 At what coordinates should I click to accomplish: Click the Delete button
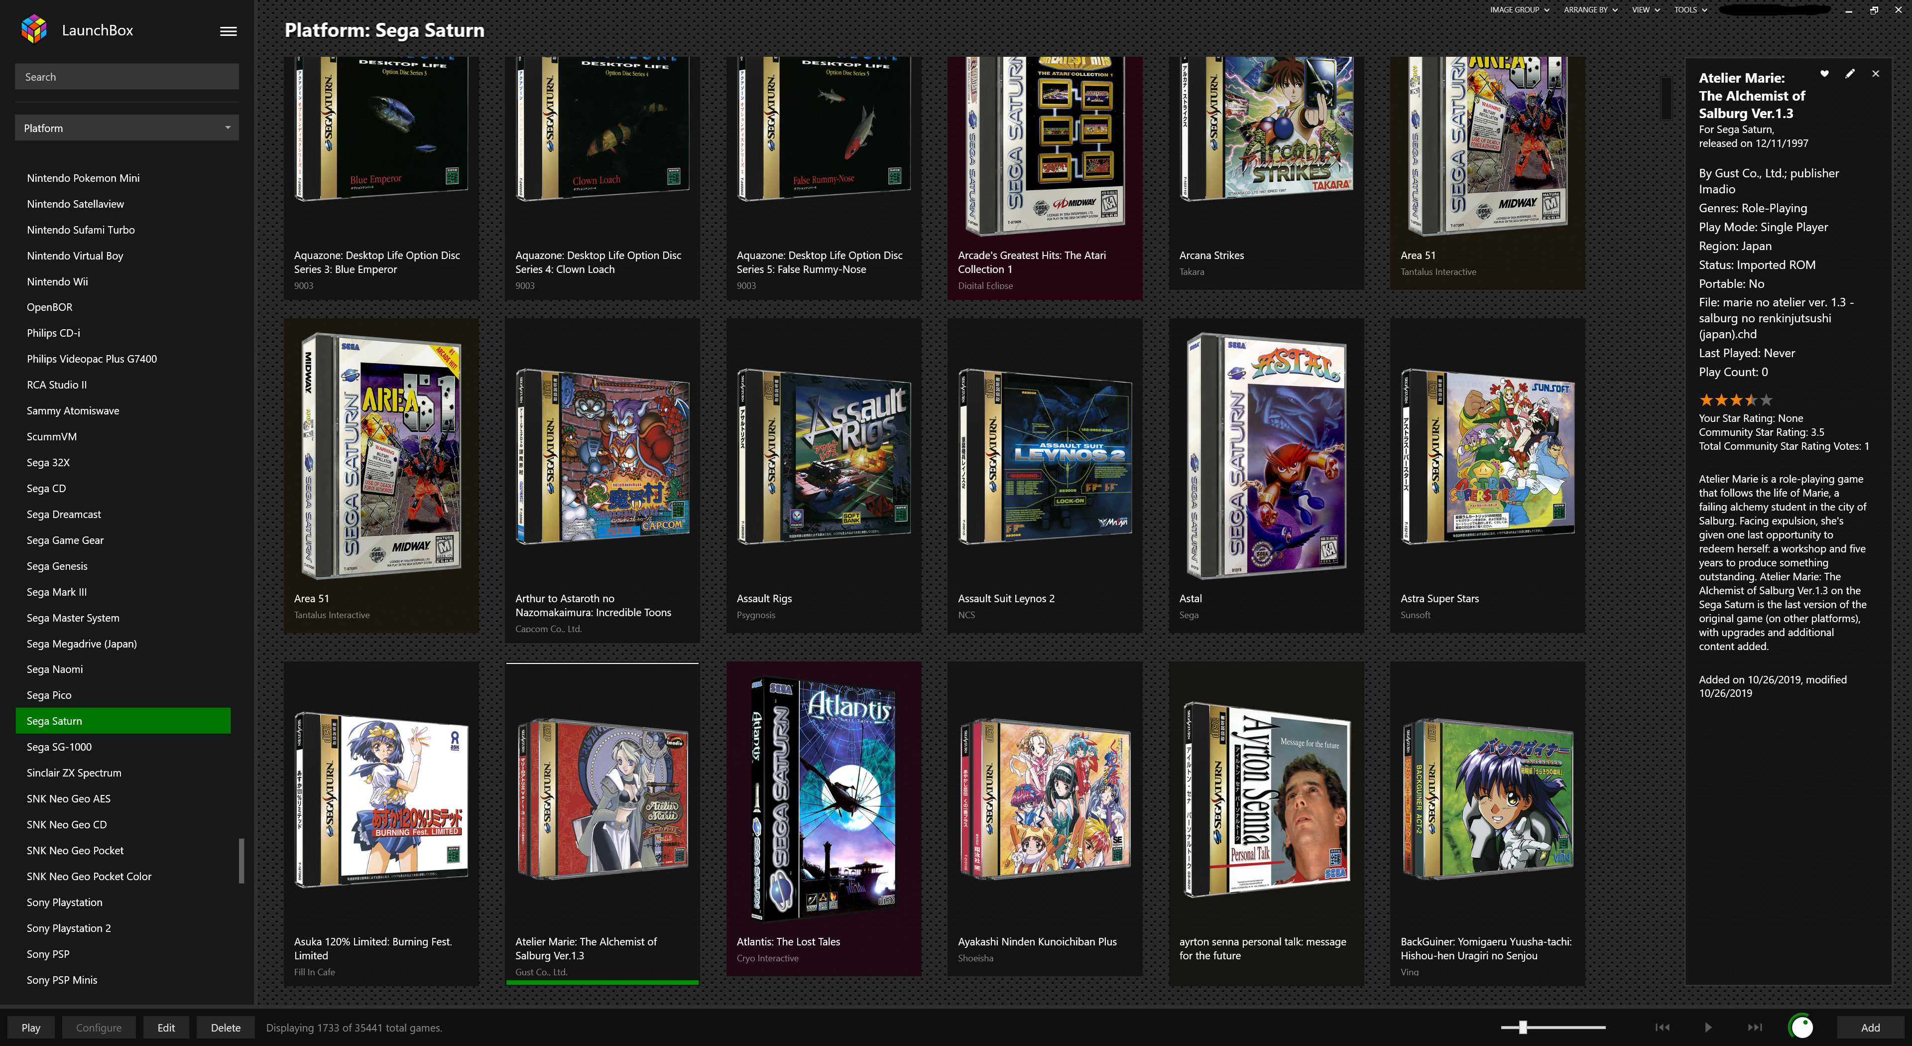click(226, 1028)
